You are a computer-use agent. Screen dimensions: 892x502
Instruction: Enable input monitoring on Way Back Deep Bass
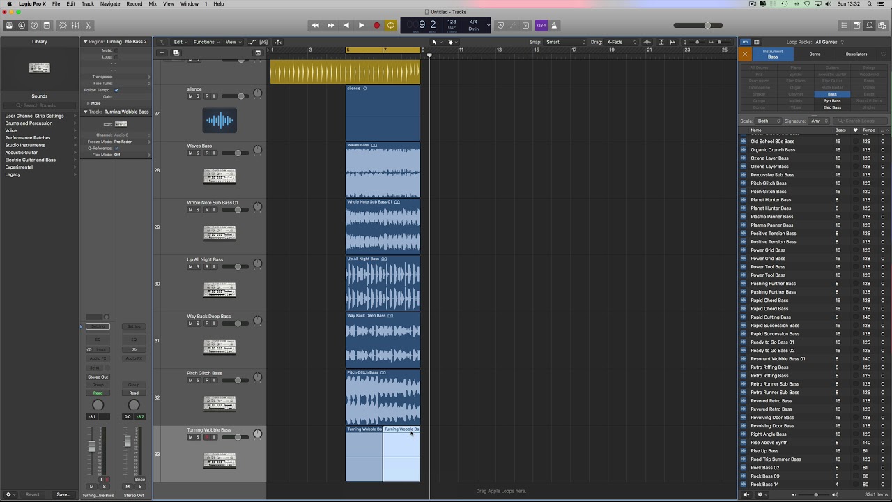point(214,324)
